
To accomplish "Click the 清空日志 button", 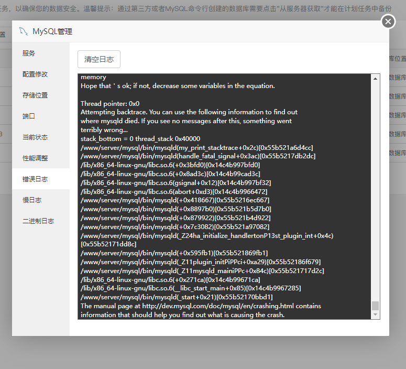I will 99,59.
